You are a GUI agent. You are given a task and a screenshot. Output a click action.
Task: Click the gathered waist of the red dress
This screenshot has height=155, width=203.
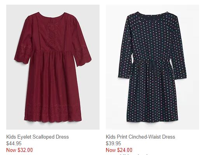click(x=52, y=52)
